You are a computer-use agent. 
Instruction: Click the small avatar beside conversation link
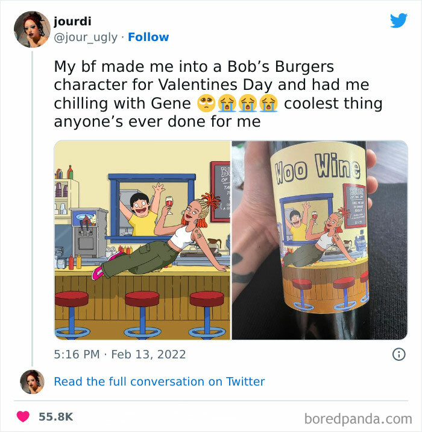click(32, 381)
